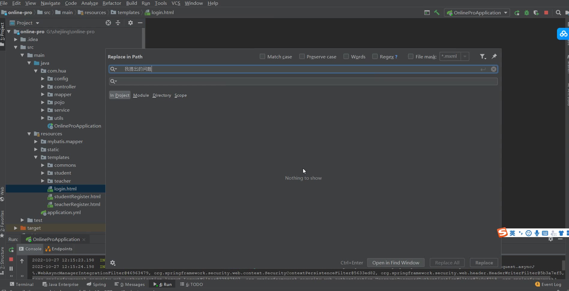Switch to the Directory scope tab
The height and width of the screenshot is (291, 569).
(x=161, y=95)
